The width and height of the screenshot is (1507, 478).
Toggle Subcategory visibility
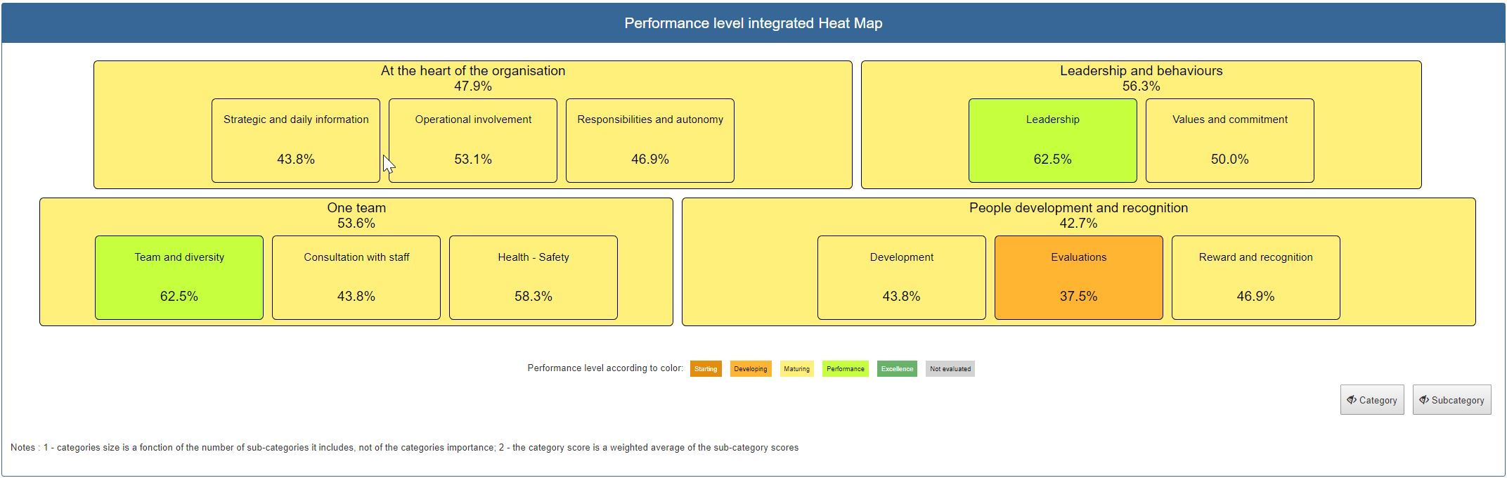[x=1451, y=400]
